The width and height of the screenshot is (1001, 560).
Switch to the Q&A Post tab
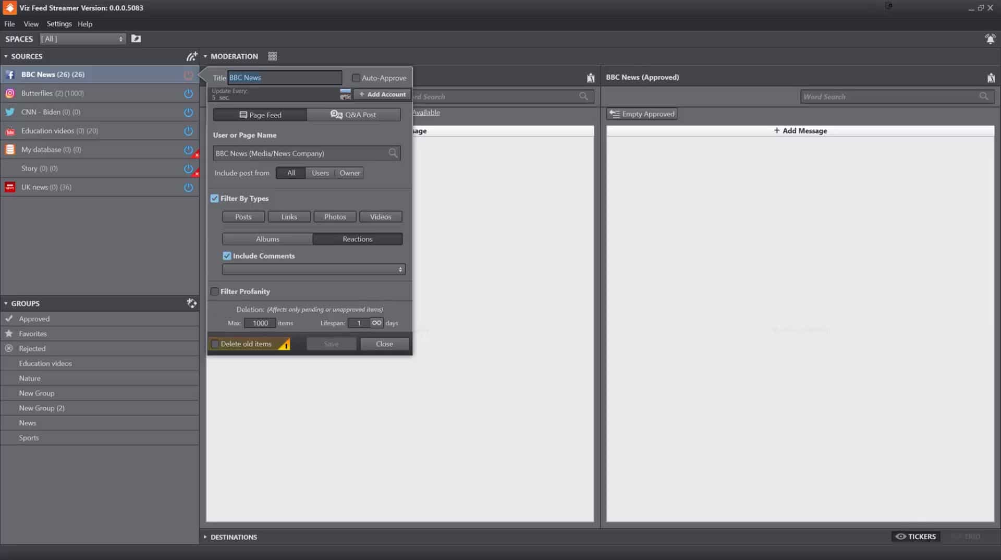pos(354,114)
